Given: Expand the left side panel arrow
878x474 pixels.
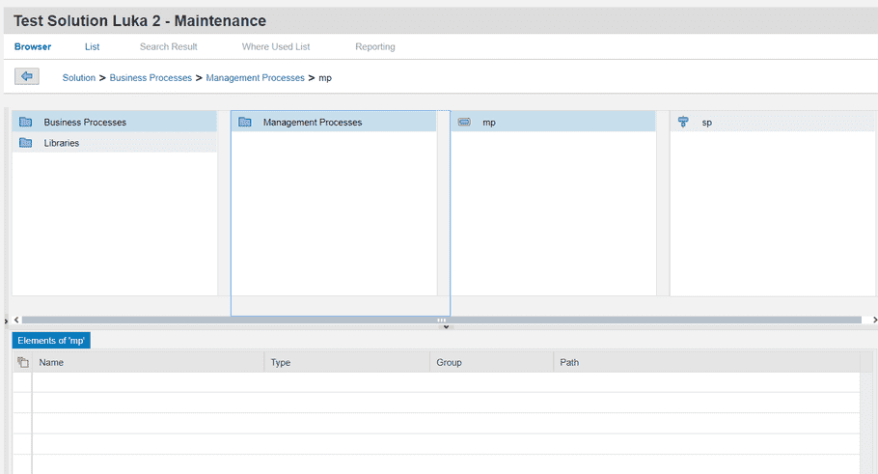Looking at the screenshot, I should [6, 321].
